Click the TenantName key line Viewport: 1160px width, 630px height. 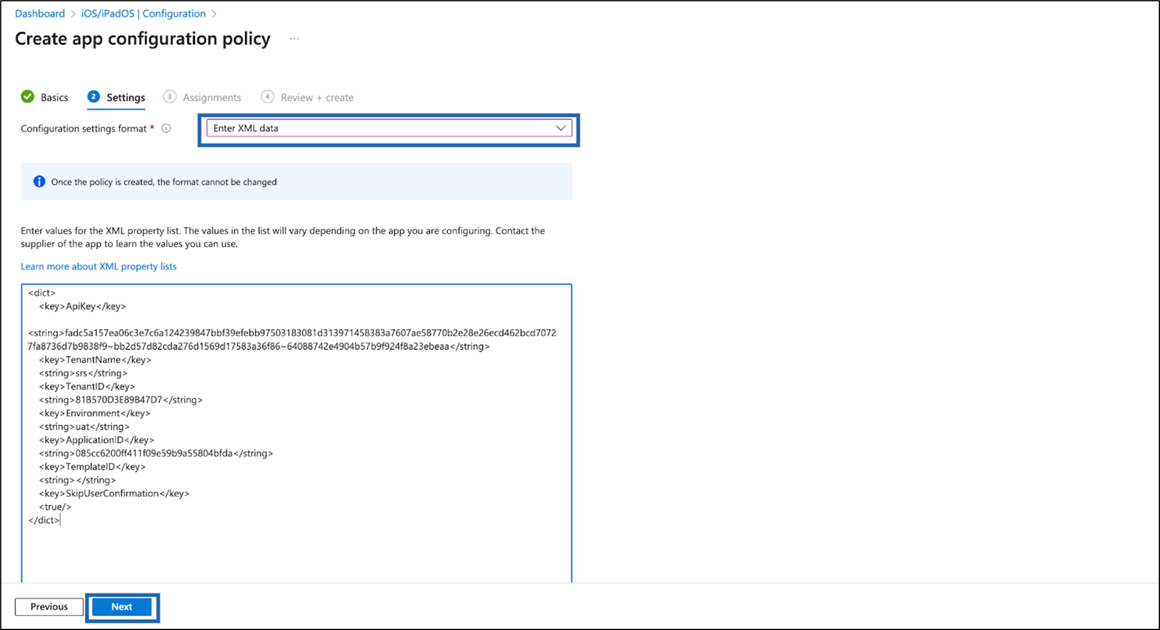pos(95,360)
